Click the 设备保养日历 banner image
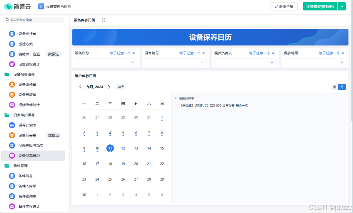Screen dimensions: 353x213 tap(210, 37)
